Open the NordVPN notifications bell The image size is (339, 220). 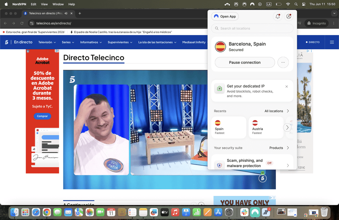pos(278,17)
